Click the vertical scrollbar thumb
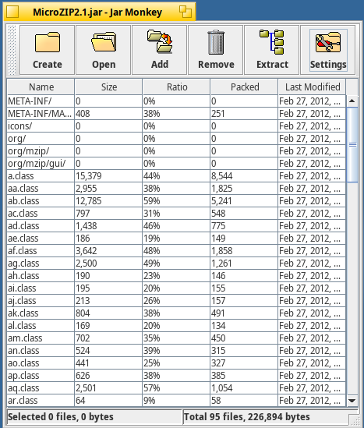 (x=352, y=145)
